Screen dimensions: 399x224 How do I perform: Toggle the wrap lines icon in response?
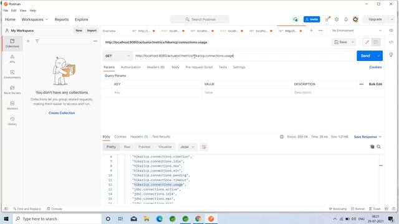204,147
